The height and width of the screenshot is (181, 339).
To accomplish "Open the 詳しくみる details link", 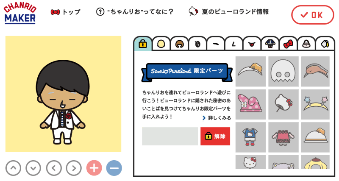I will pos(217,118).
